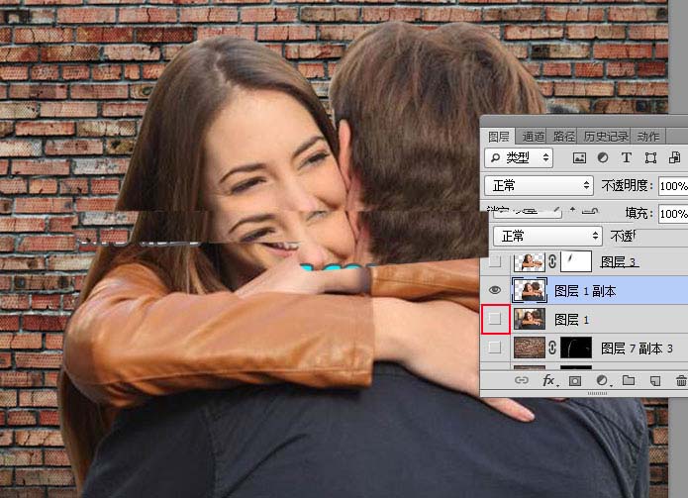Click the 不透明度 opacity value field
Image resolution: width=688 pixels, height=498 pixels.
[673, 186]
